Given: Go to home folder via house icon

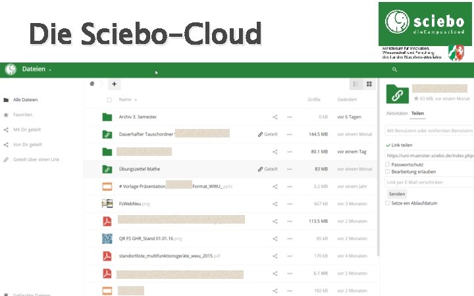Looking at the screenshot, I should 92,84.
